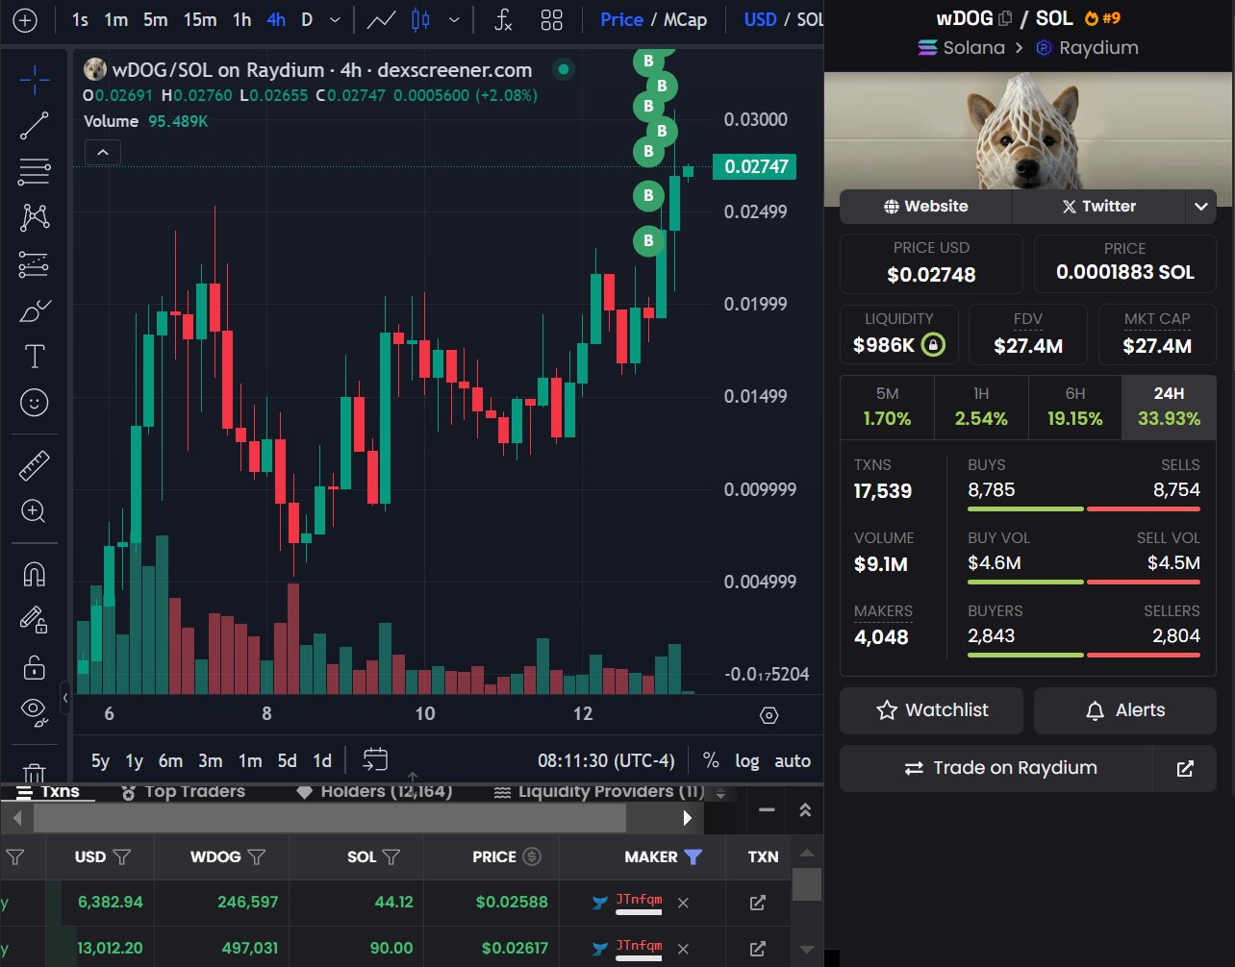The image size is (1235, 967).
Task: Toggle auto scale on the chart
Action: pyautogui.click(x=793, y=760)
